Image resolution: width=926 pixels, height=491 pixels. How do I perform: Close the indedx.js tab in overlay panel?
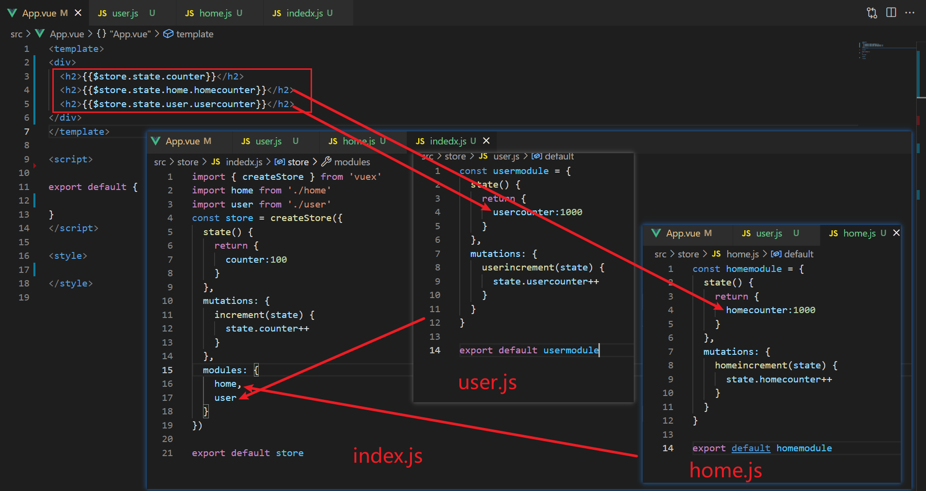point(487,141)
